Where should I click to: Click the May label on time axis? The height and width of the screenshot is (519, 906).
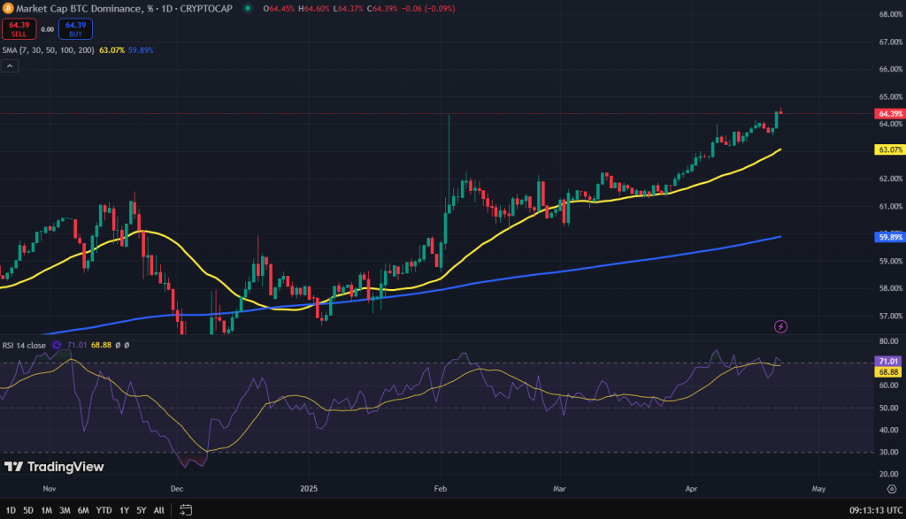[x=818, y=489]
